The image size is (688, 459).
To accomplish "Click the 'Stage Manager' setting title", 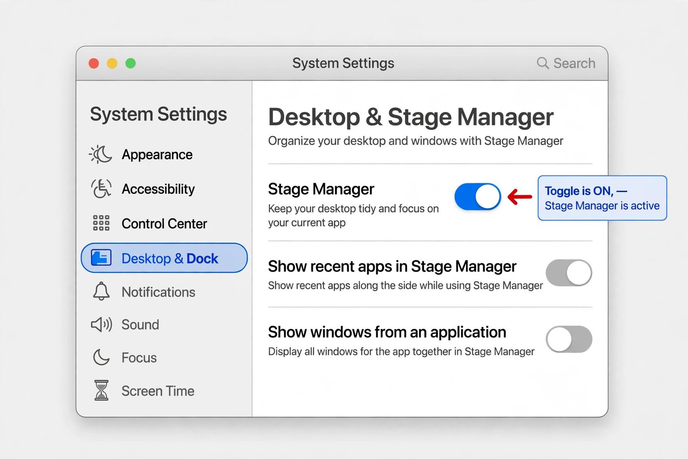I will point(321,189).
